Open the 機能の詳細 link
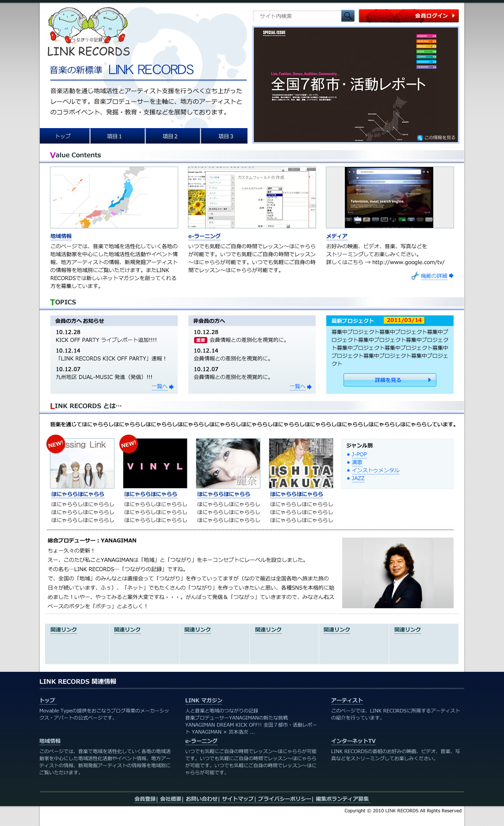504x826 pixels. pyautogui.click(x=434, y=276)
